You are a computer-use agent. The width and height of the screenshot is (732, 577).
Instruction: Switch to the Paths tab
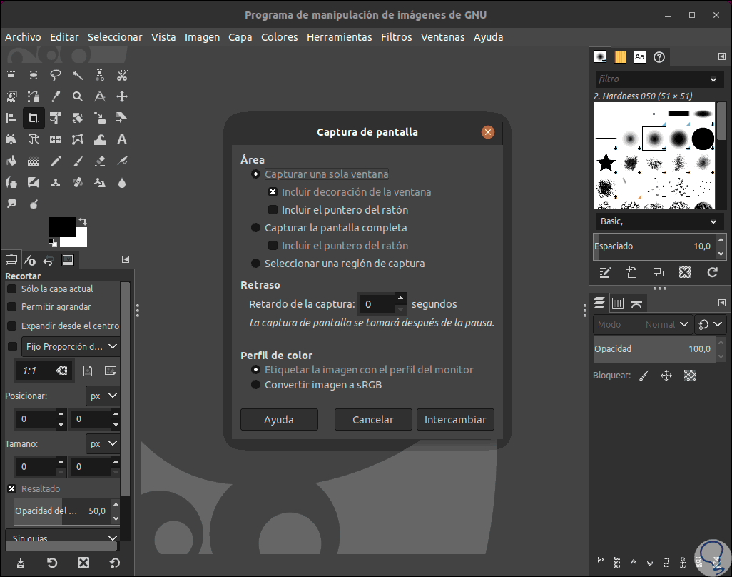pyautogui.click(x=636, y=303)
